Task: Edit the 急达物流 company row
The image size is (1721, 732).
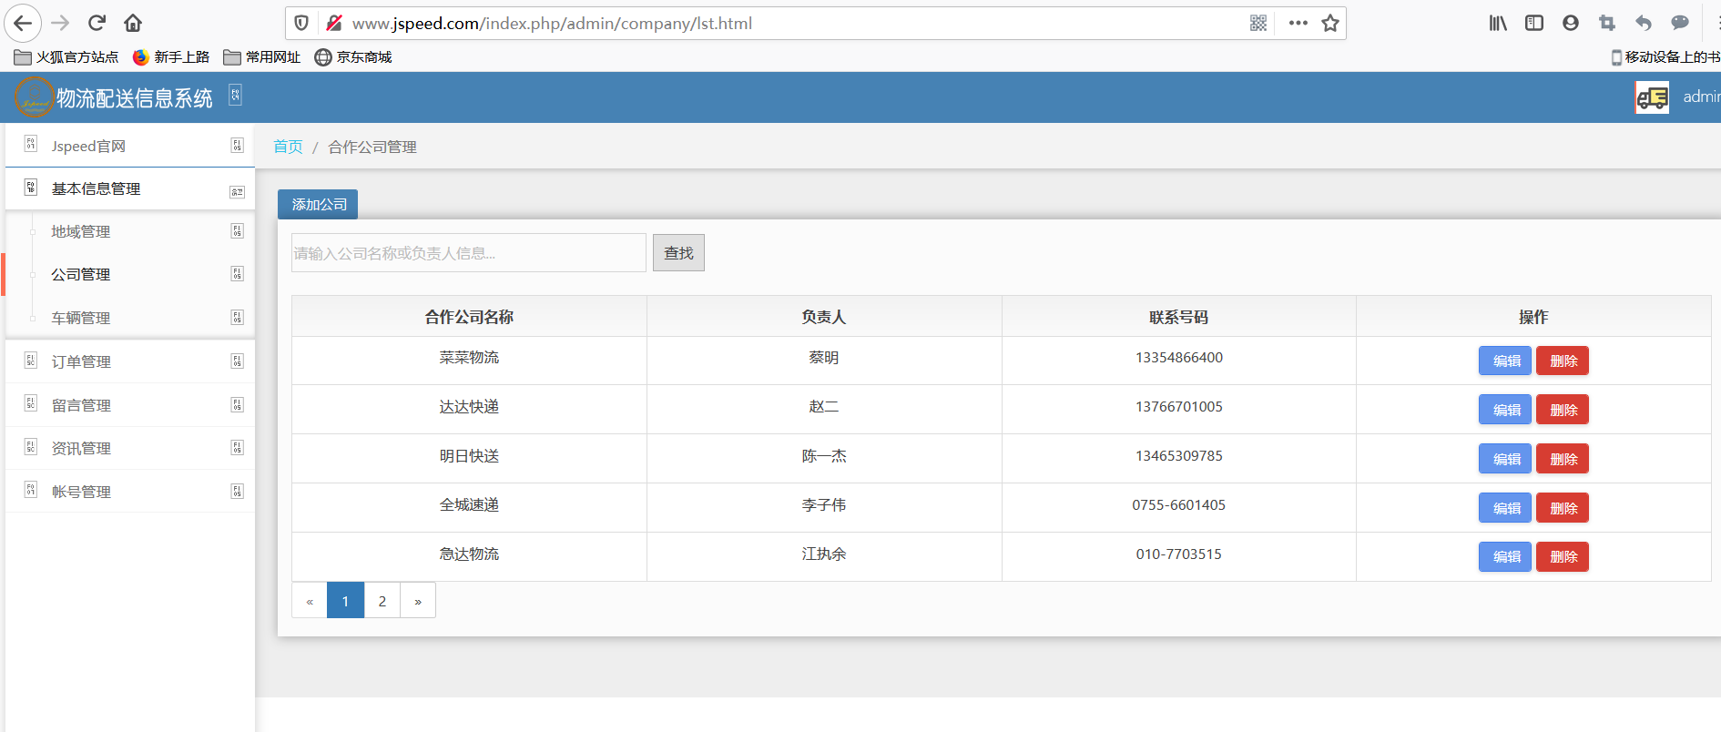Action: (x=1505, y=557)
